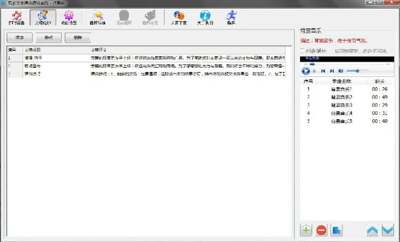400x242 pixels.
Task: Click the running figure toolbar icon
Action: point(231,17)
